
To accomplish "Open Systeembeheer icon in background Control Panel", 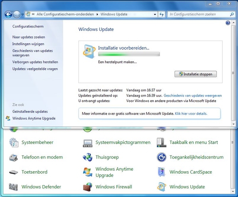I will (x=14, y=143).
